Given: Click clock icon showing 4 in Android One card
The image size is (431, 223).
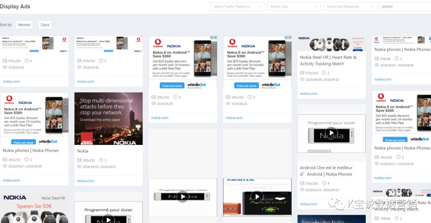Looking at the screenshot, I should (x=324, y=183).
